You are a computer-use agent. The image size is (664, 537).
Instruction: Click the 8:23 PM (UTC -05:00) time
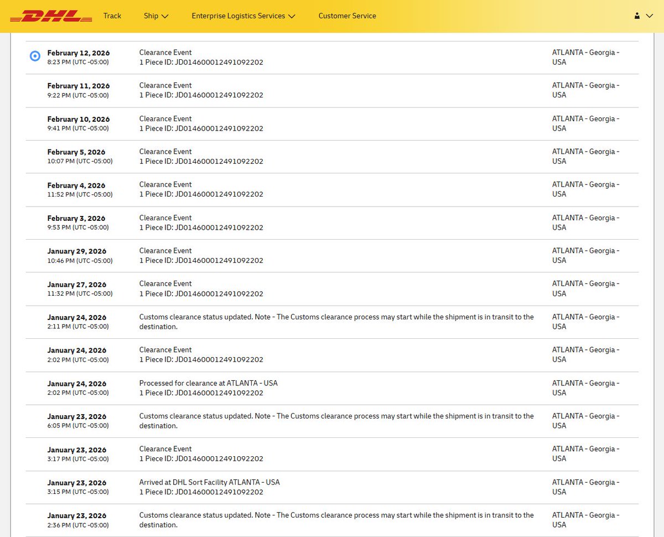(78, 62)
